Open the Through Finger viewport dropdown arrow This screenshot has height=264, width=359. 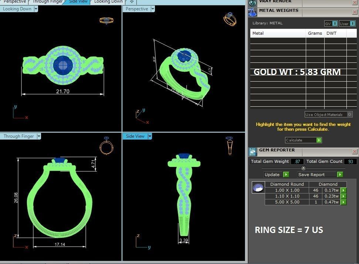pyautogui.click(x=39, y=136)
